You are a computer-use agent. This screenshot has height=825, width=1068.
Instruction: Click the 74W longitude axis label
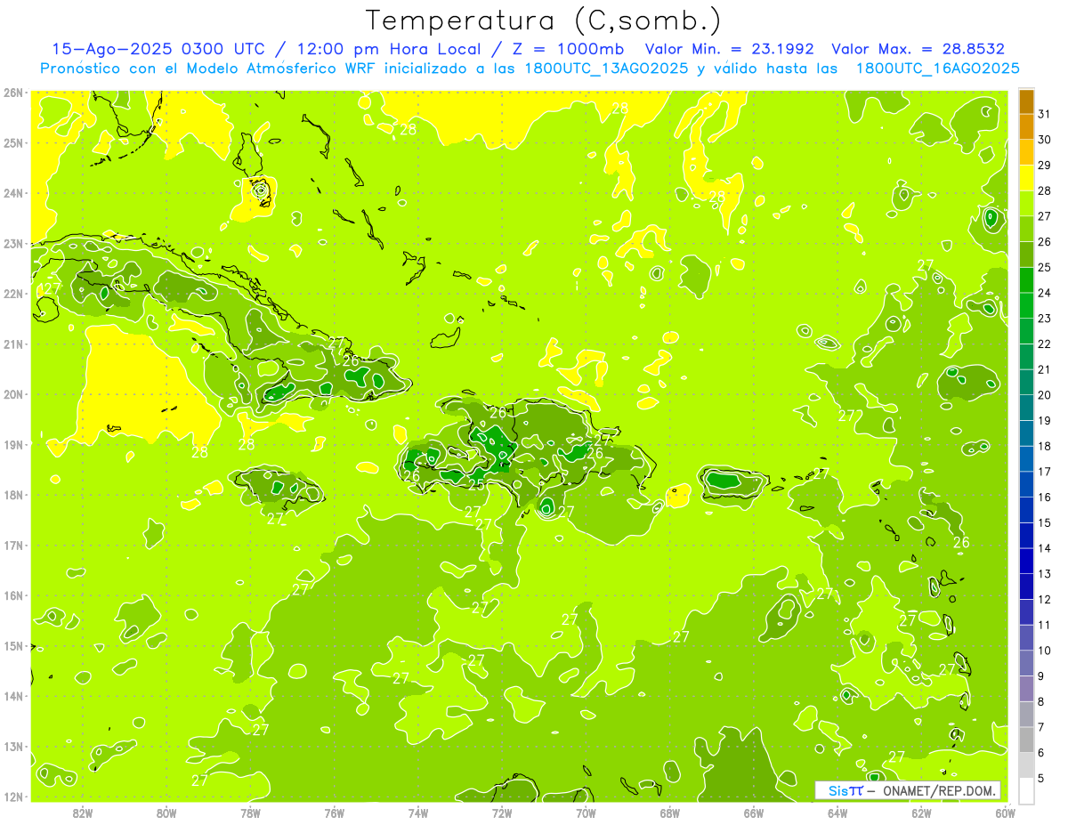tap(418, 813)
